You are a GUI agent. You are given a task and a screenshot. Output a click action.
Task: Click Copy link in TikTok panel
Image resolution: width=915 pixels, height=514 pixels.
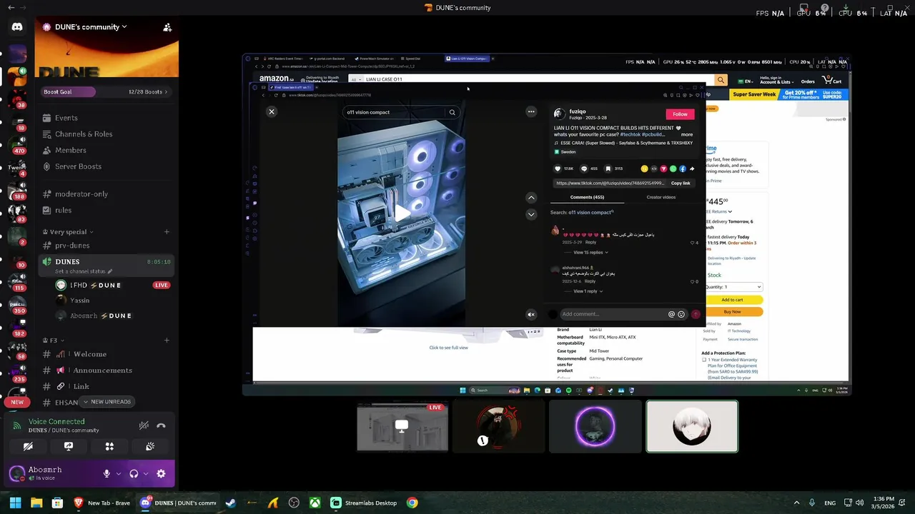(681, 183)
